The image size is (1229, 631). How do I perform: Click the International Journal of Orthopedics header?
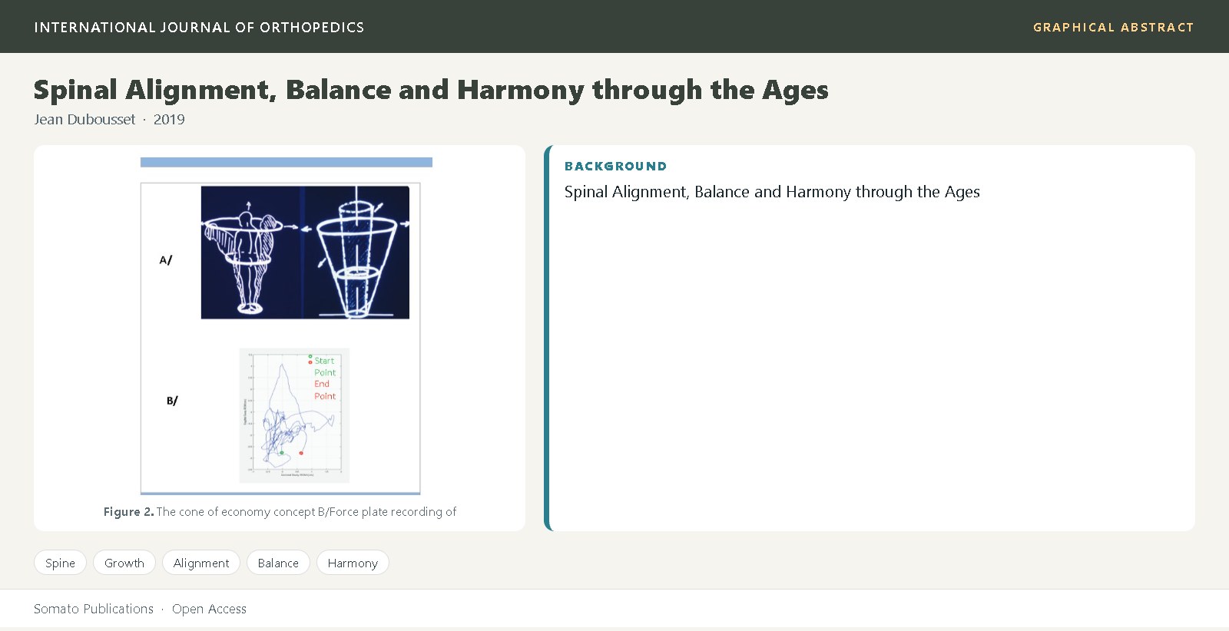pos(199,27)
